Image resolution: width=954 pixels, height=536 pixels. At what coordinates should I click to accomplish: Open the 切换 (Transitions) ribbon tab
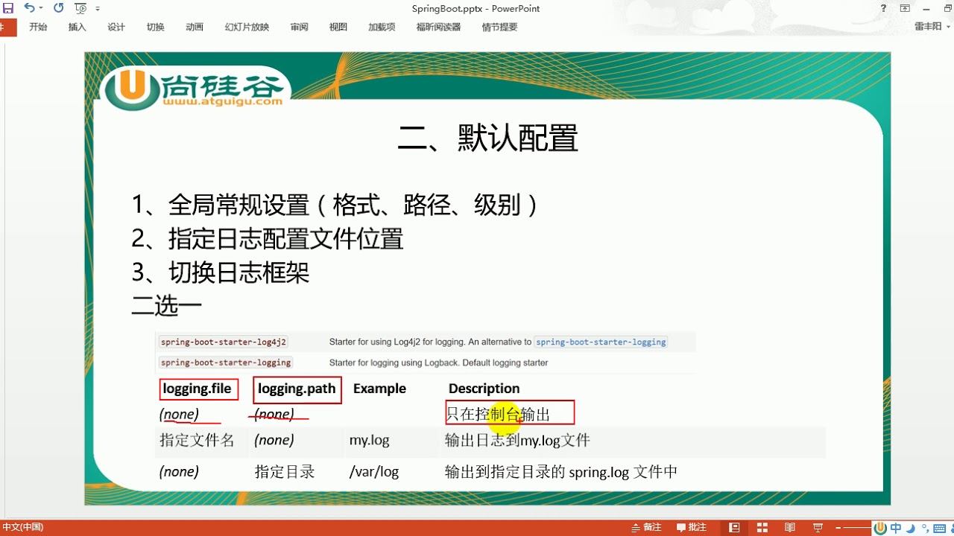point(155,27)
